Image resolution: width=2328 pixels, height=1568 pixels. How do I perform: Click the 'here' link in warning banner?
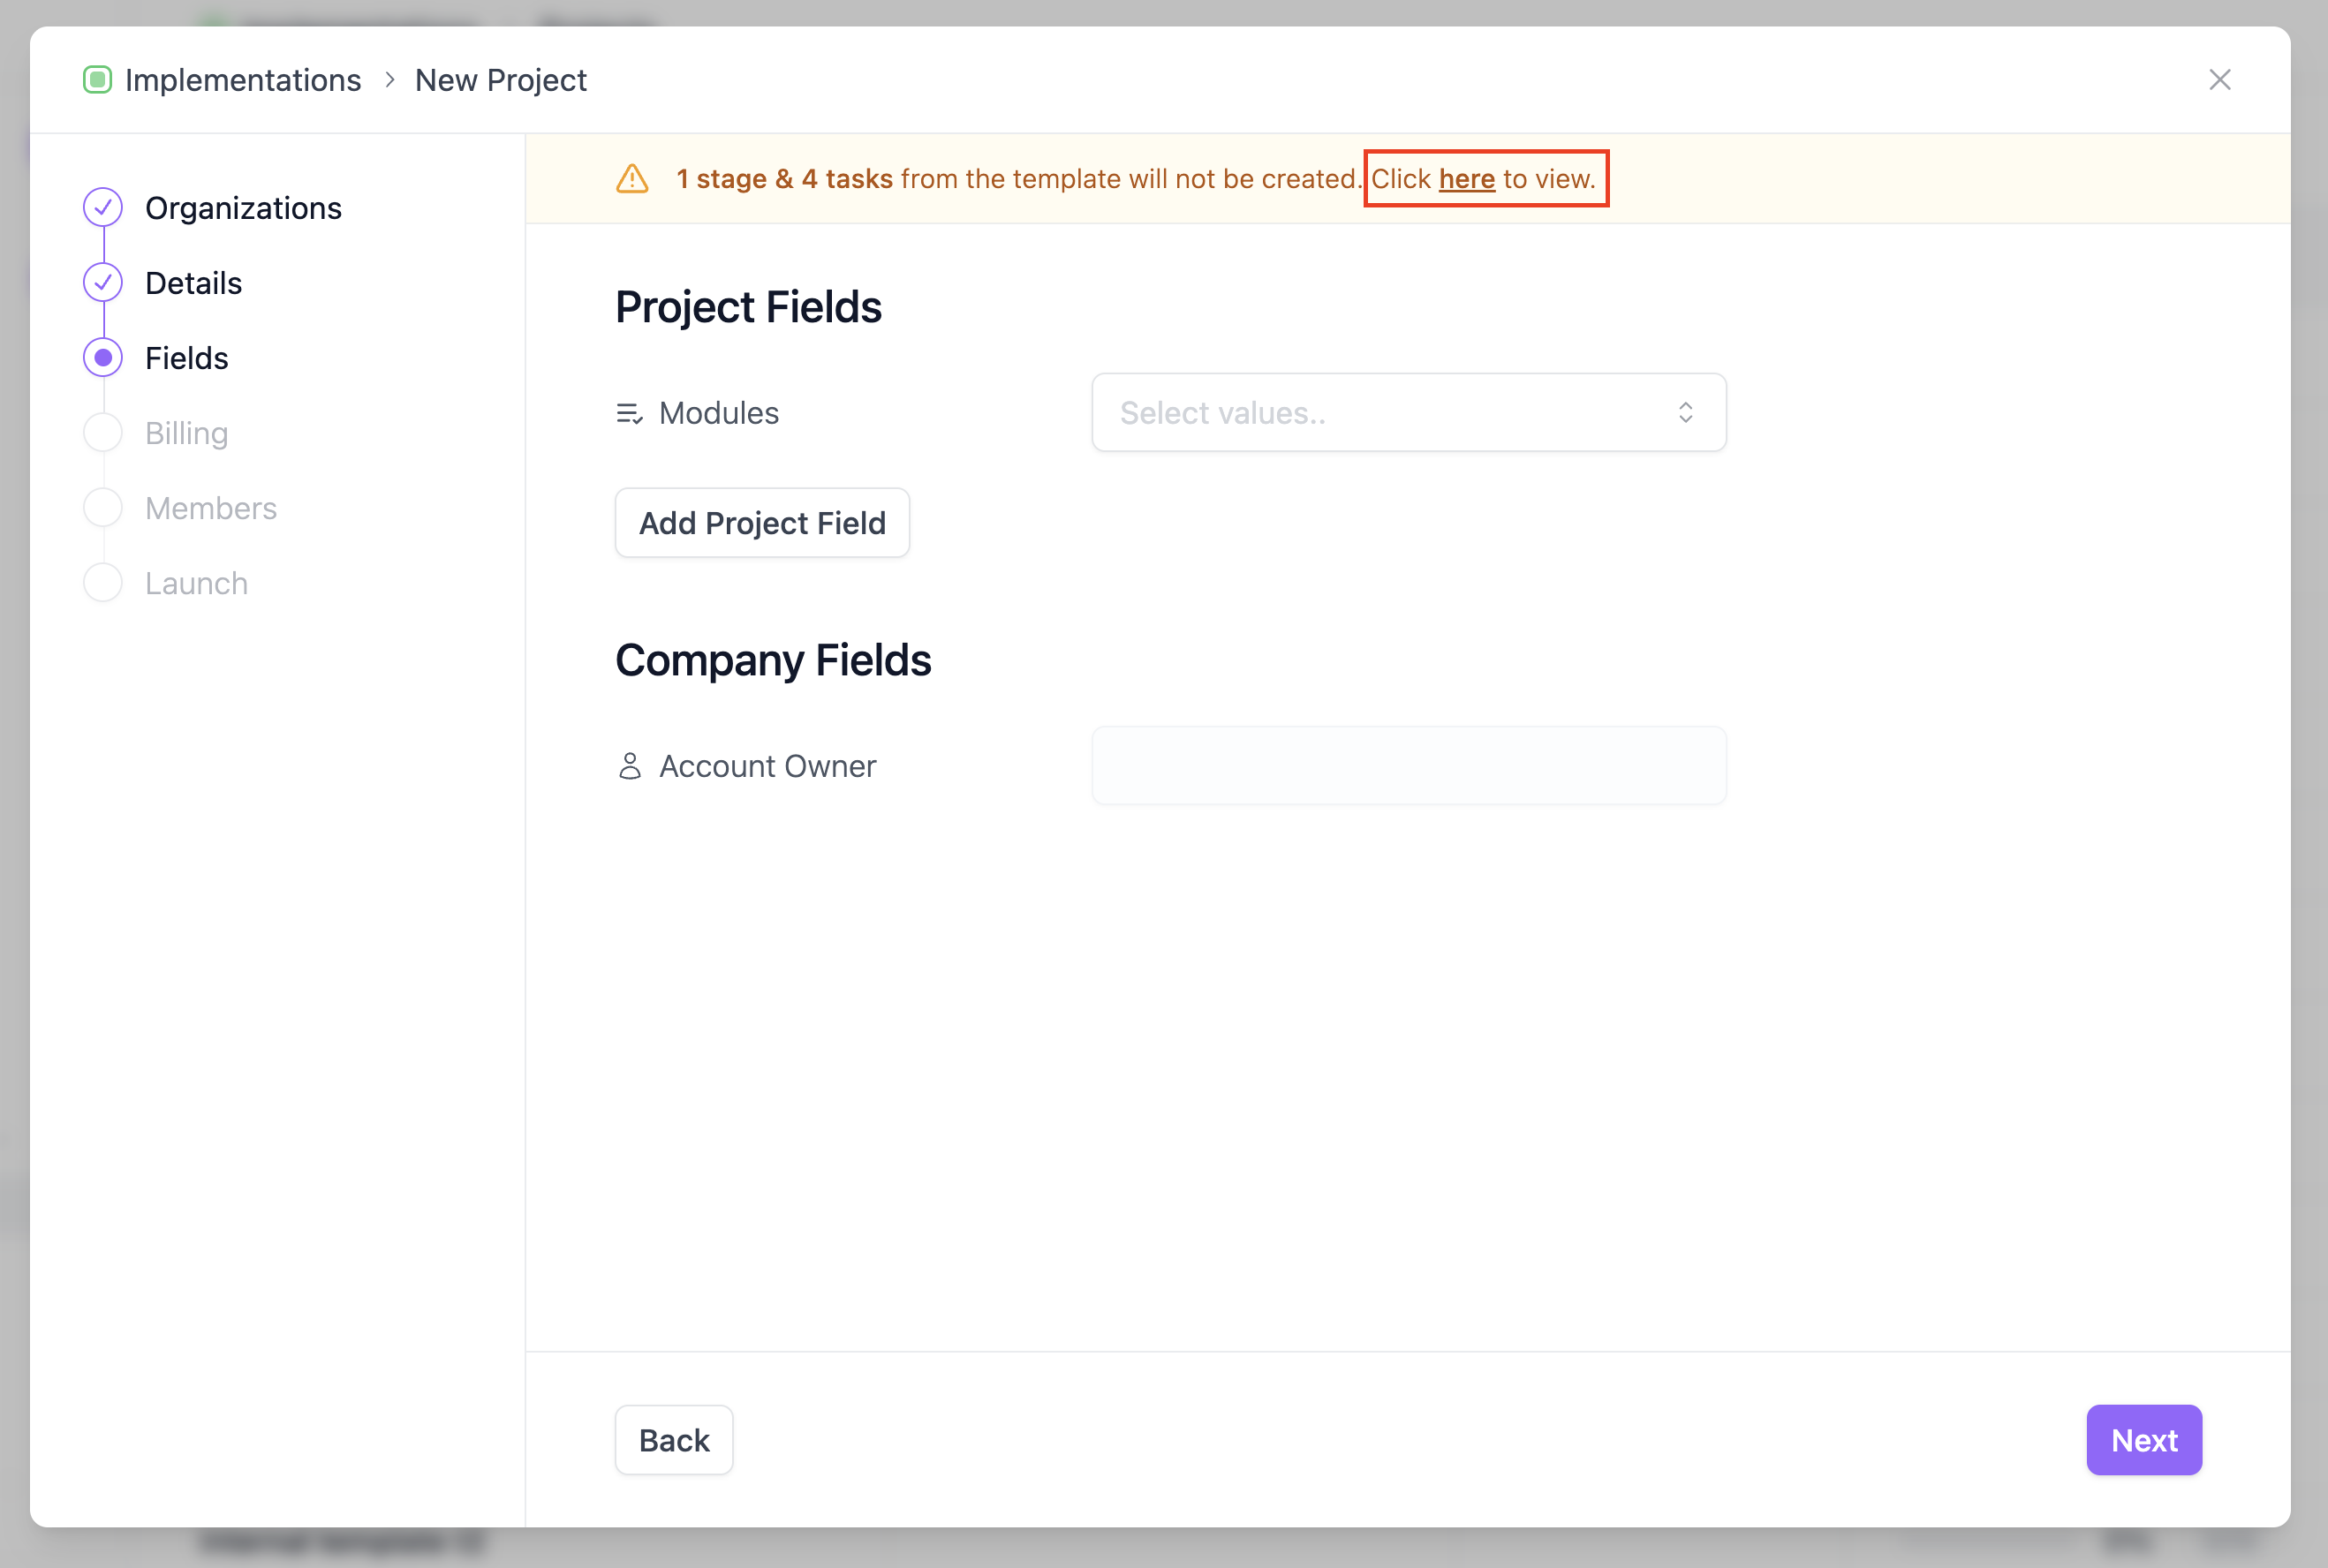click(1466, 179)
